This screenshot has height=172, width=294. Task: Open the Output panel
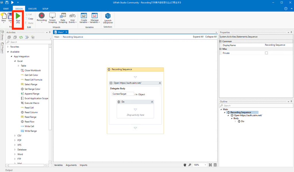pyautogui.click(x=9, y=170)
